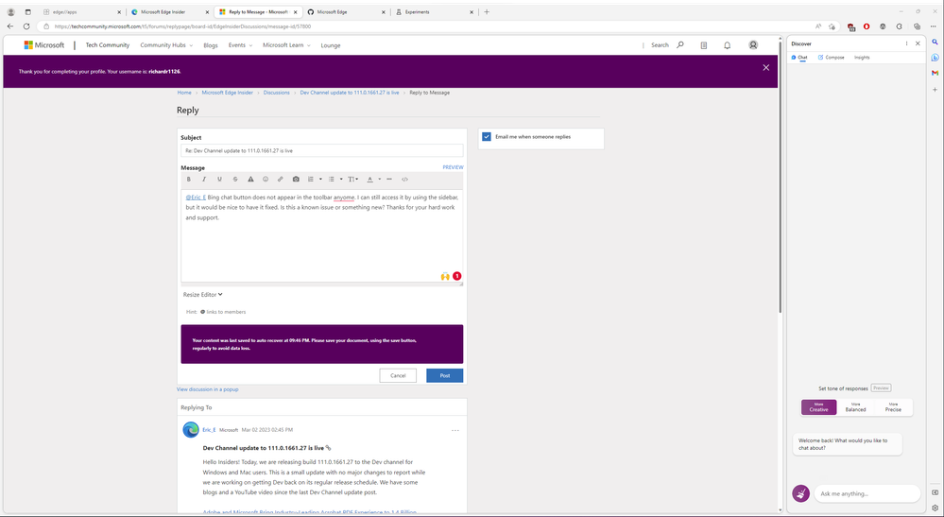Open View discussion in a popup
The image size is (944, 517).
tap(208, 389)
